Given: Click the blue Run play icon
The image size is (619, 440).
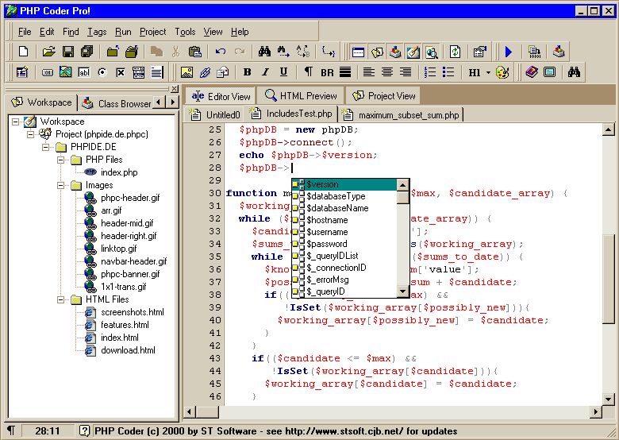Looking at the screenshot, I should 509,52.
